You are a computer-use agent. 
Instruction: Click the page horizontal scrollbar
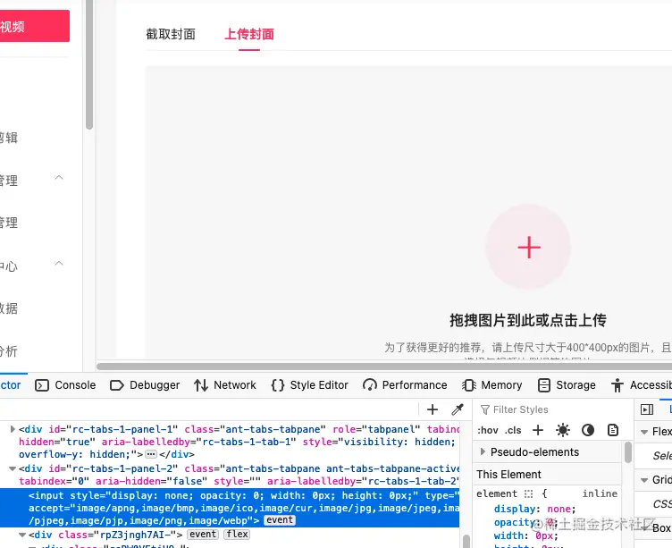[x=384, y=367]
